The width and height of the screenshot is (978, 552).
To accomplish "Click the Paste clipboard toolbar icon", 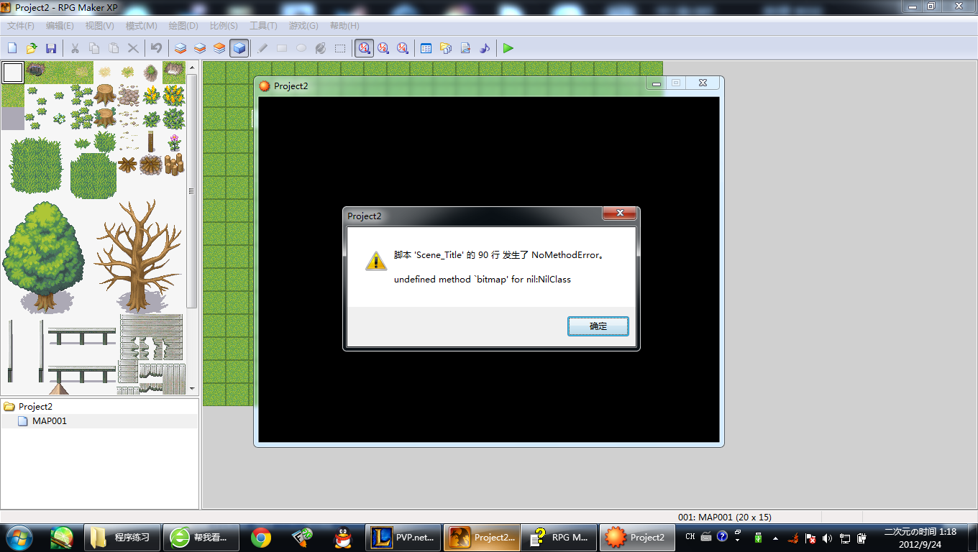I will coord(114,48).
